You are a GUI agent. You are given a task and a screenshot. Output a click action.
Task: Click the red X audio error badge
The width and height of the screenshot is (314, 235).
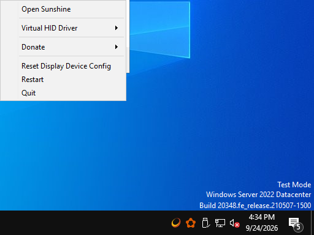[237, 225]
